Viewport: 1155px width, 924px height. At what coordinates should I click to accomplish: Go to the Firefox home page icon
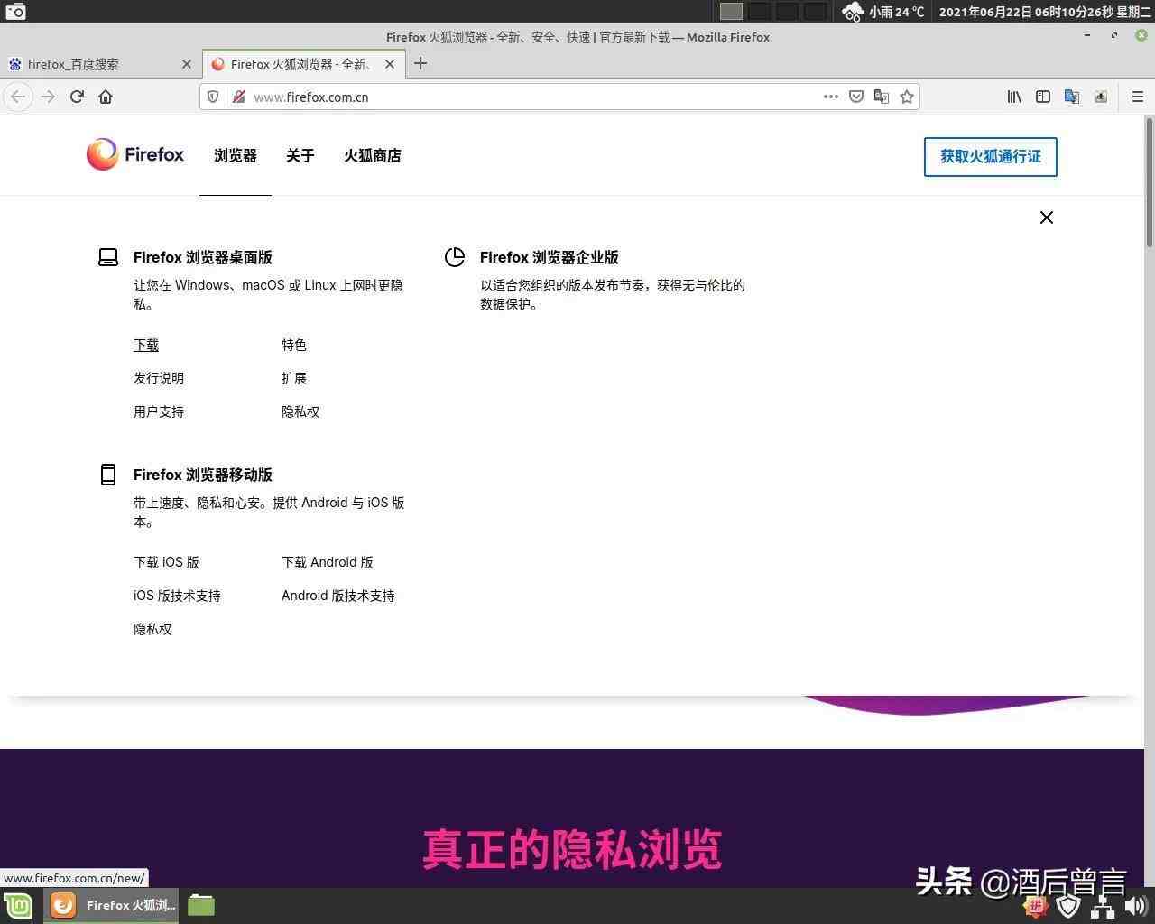click(x=106, y=97)
